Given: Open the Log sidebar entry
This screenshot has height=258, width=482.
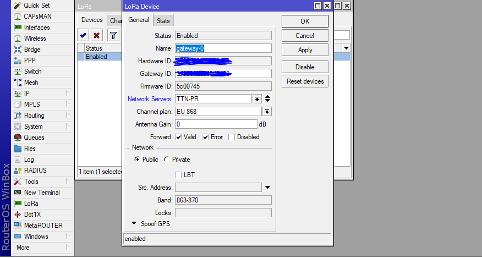Looking at the screenshot, I should [x=42, y=160].
